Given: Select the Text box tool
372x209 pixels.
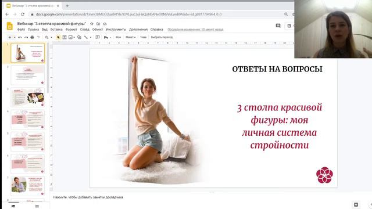Looking at the screenshot, I should point(65,37).
